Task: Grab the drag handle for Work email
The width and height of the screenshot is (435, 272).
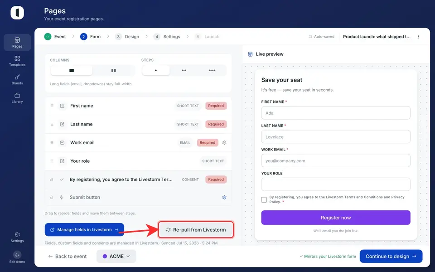Action: tap(52, 143)
